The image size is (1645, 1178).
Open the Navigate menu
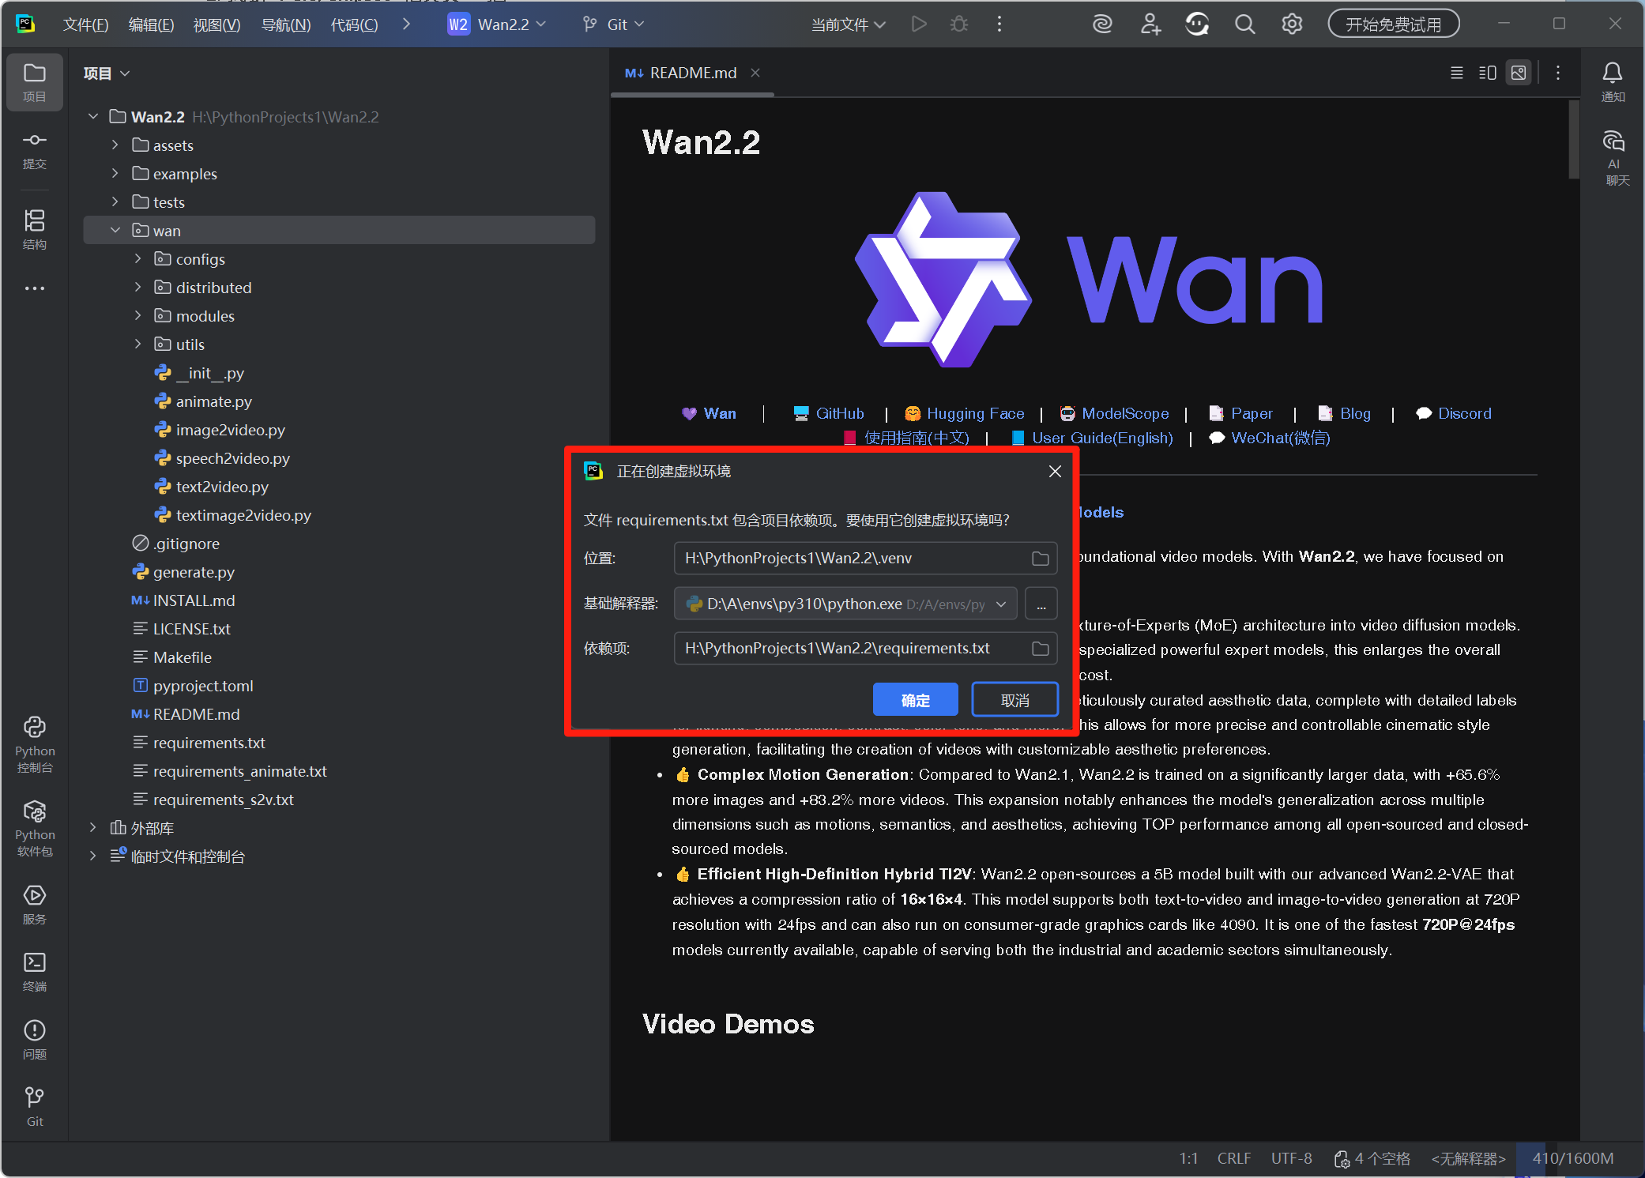[285, 24]
